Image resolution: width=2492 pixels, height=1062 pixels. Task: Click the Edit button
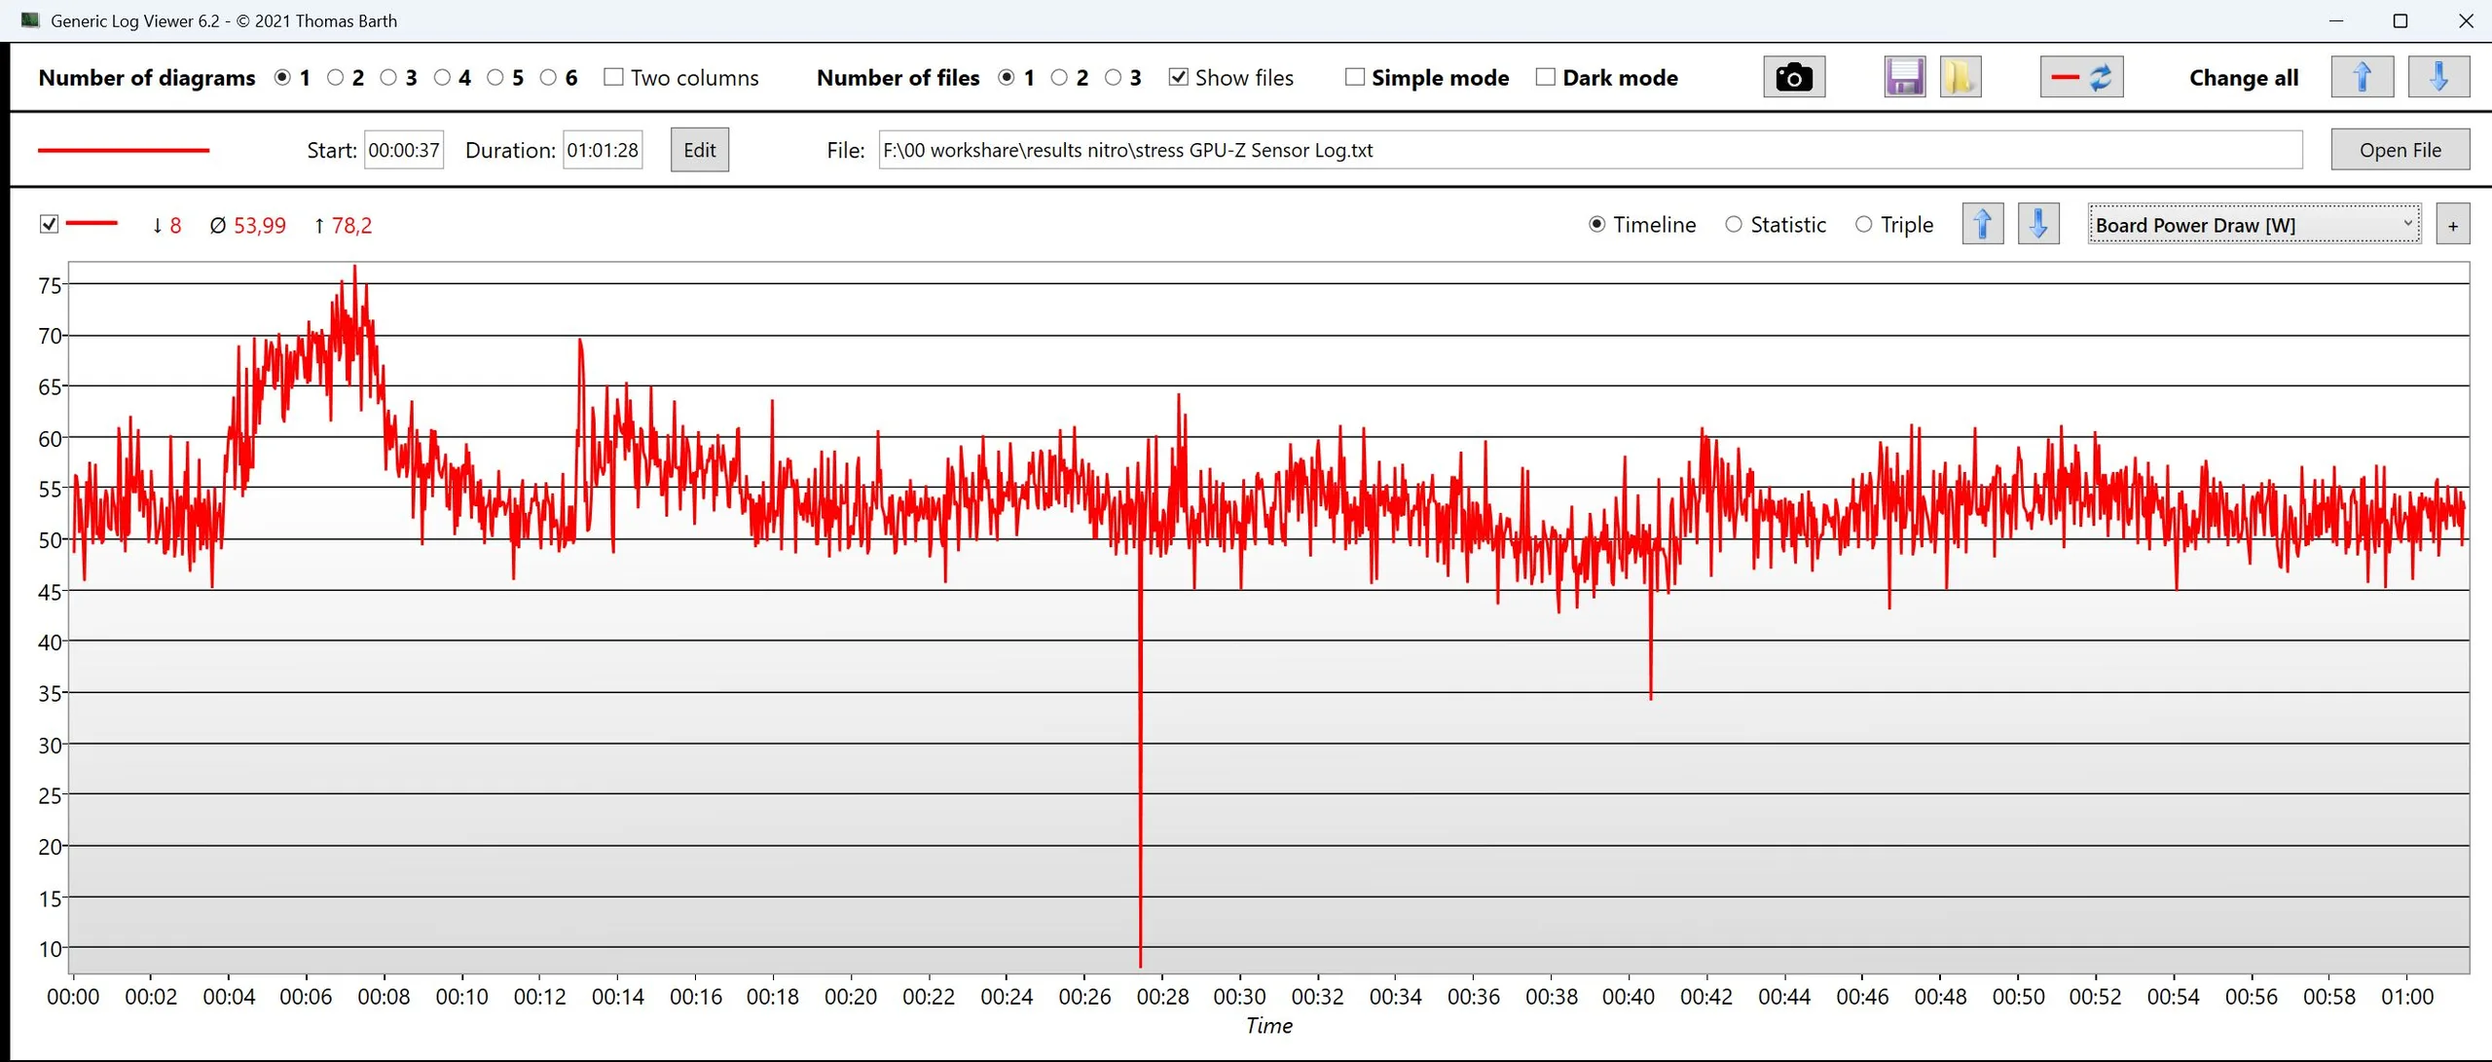tap(699, 150)
